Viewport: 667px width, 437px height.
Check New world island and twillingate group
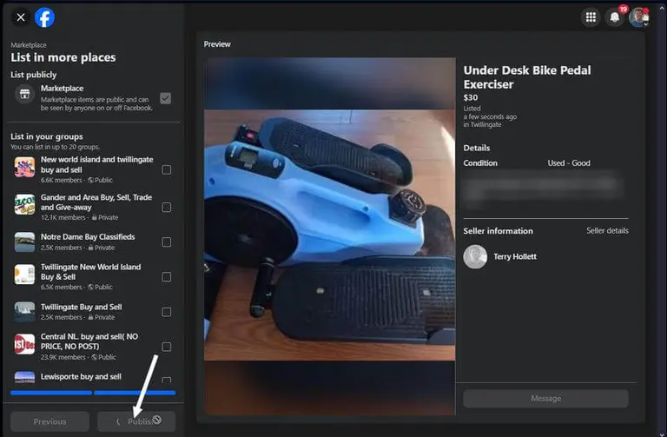(167, 169)
